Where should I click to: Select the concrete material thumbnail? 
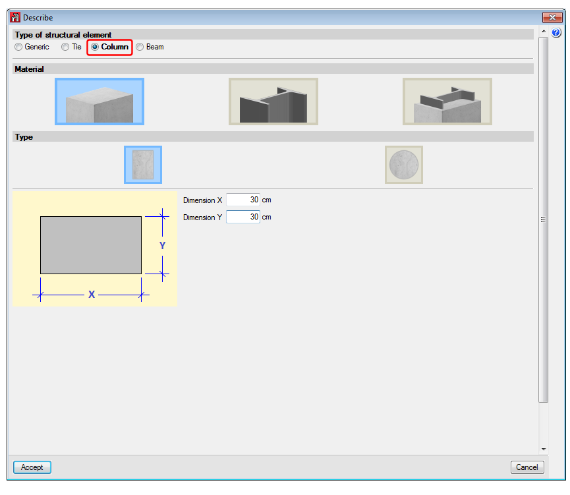point(100,102)
